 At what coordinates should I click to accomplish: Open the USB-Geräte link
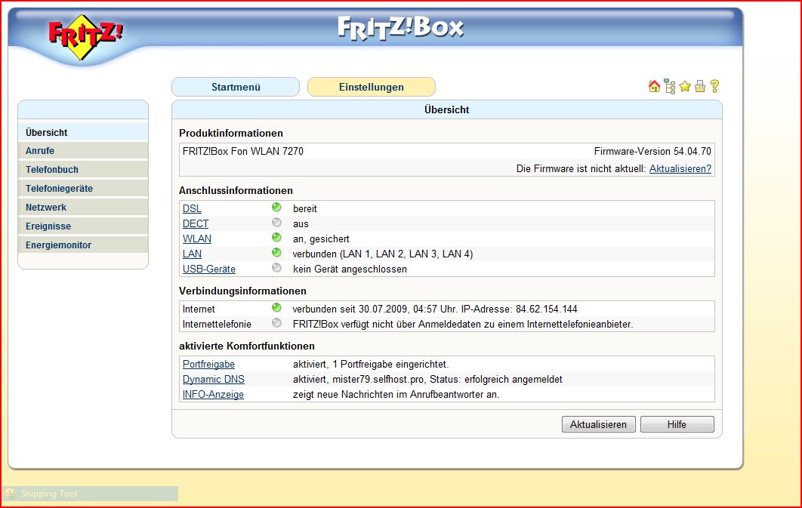click(x=208, y=269)
